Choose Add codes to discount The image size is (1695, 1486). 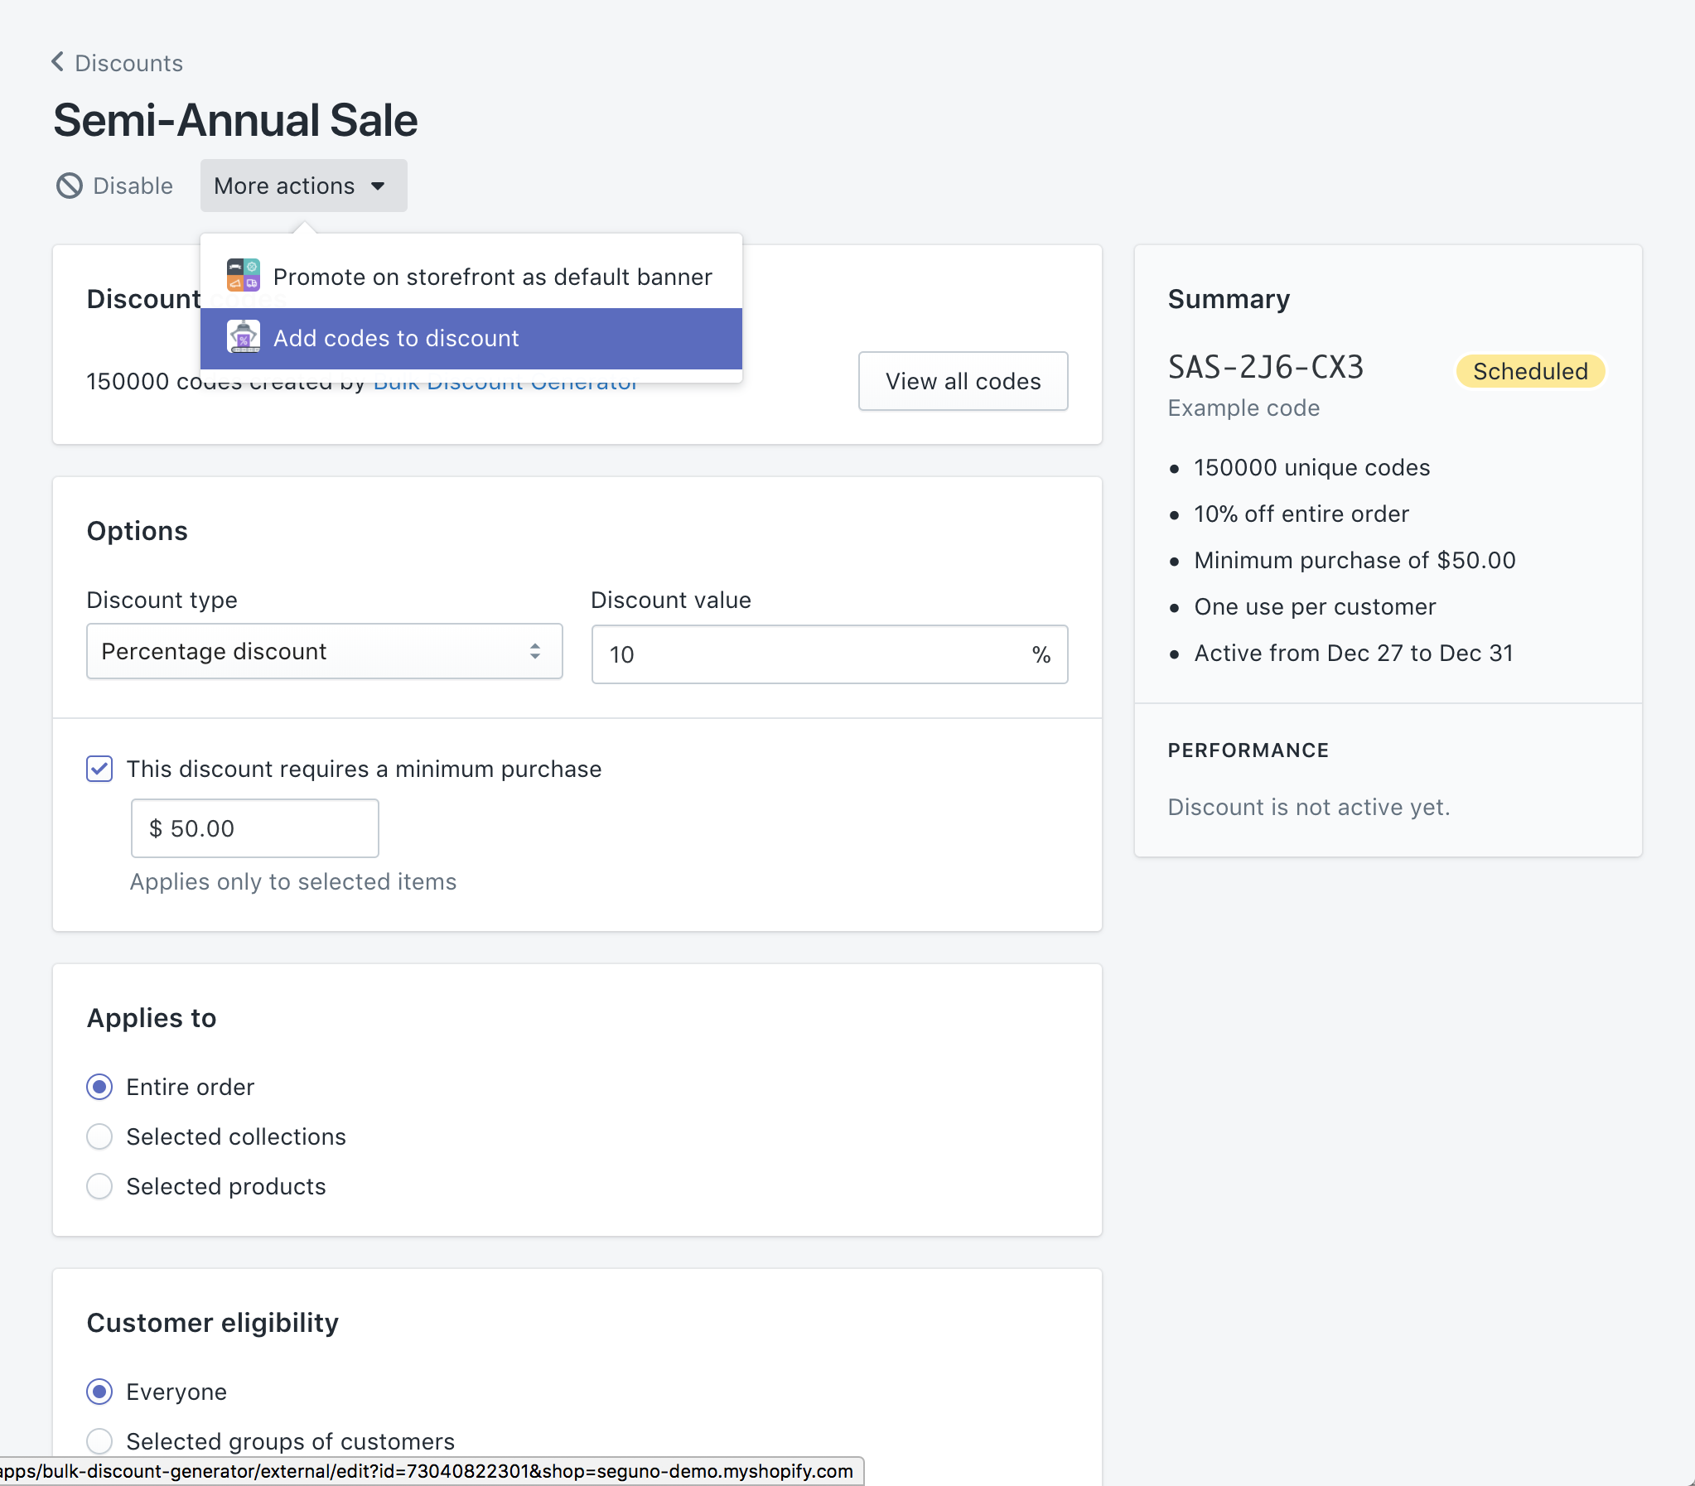pyautogui.click(x=396, y=338)
